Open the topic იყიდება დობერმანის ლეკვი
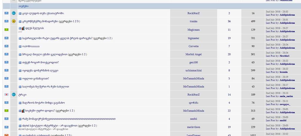 click(x=40, y=70)
